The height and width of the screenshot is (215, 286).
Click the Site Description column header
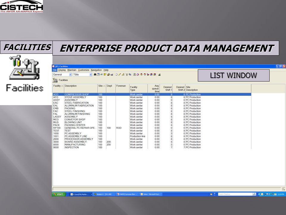218,88
